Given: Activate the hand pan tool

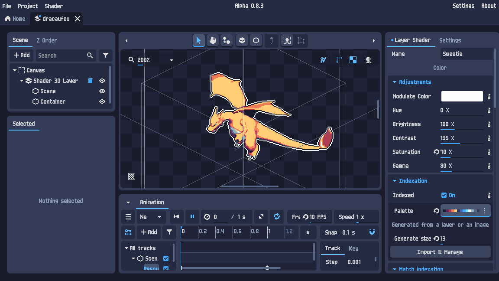Looking at the screenshot, I should click(213, 40).
